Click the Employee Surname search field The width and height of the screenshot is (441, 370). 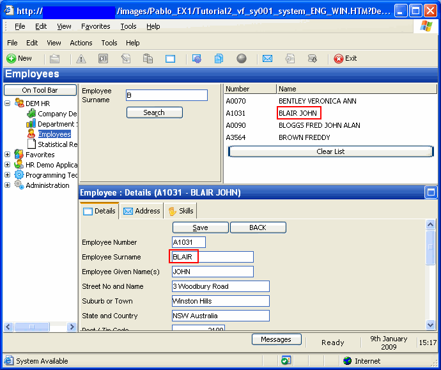pyautogui.click(x=167, y=95)
